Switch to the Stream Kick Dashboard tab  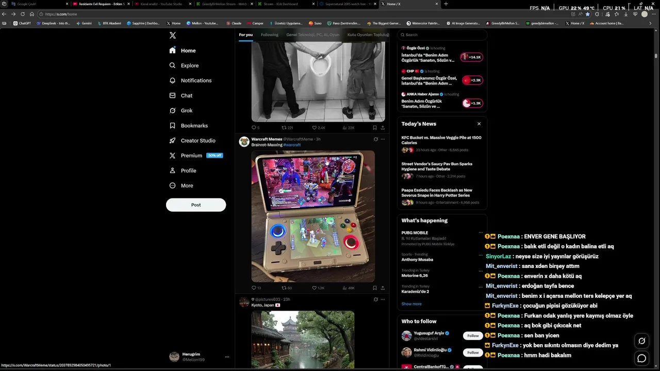(x=285, y=4)
